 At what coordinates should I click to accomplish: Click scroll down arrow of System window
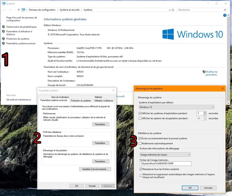[228, 103]
